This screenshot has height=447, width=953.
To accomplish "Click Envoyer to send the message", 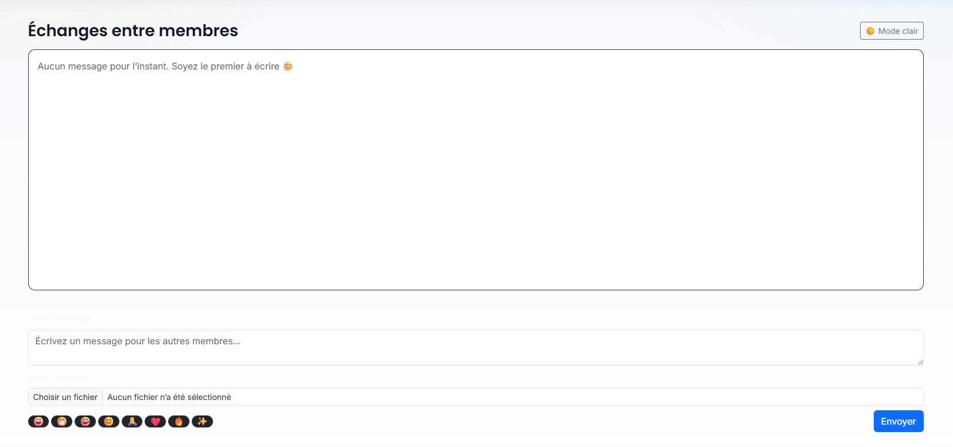I will pyautogui.click(x=898, y=421).
